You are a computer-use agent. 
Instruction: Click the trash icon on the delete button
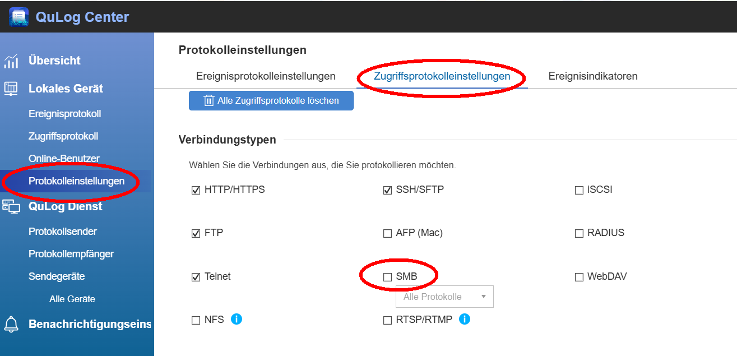[208, 101]
